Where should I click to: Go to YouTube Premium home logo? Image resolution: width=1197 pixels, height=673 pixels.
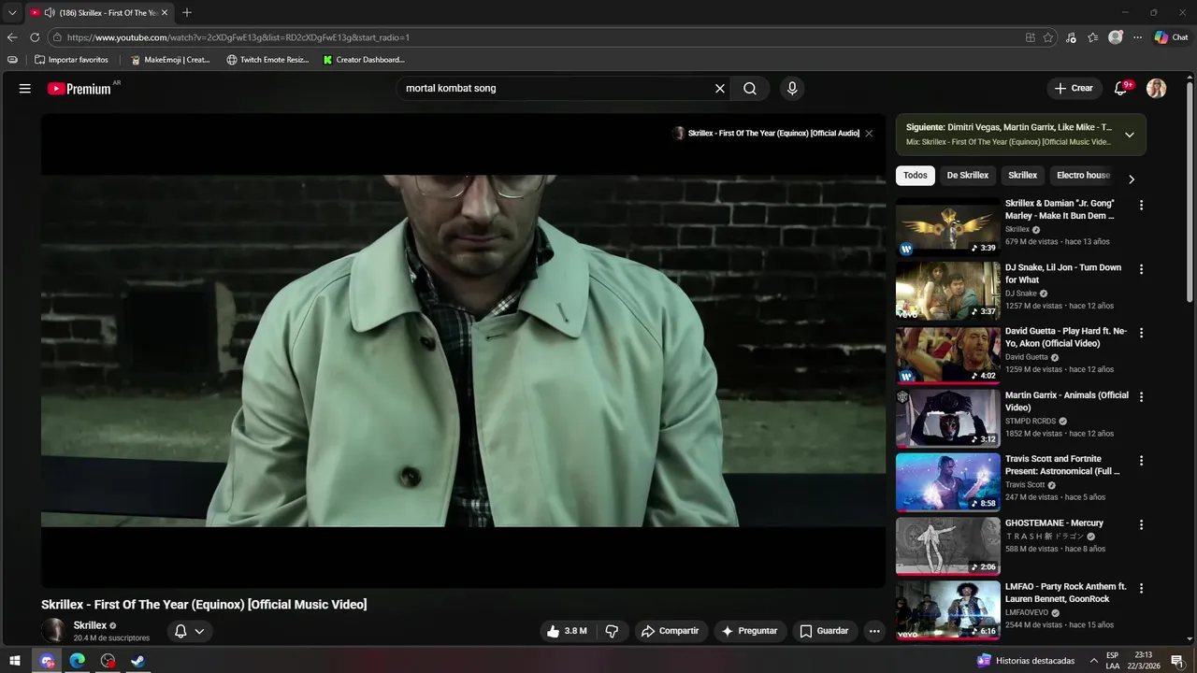pyautogui.click(x=81, y=89)
